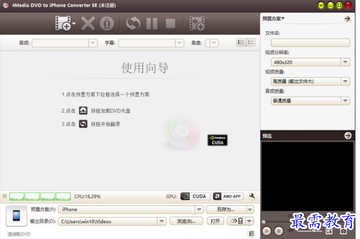Viewport: 360px width, 239px height.
Task: Click the 文件名 file name input field
Action: tap(310, 43)
